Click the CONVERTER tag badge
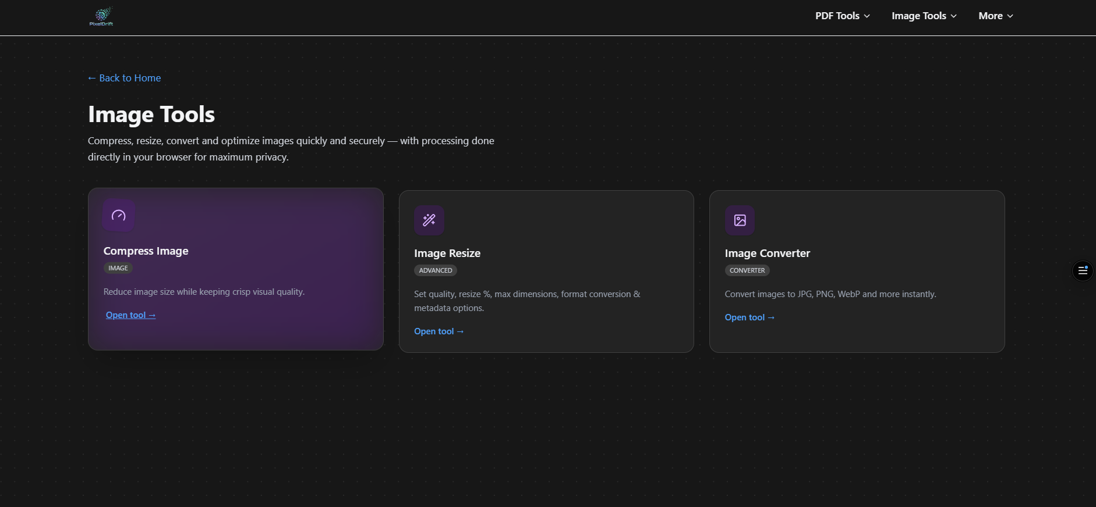Image resolution: width=1096 pixels, height=507 pixels. [x=747, y=270]
